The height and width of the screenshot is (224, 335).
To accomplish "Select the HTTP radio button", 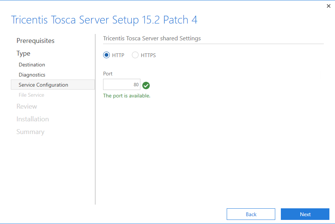I will coord(106,55).
